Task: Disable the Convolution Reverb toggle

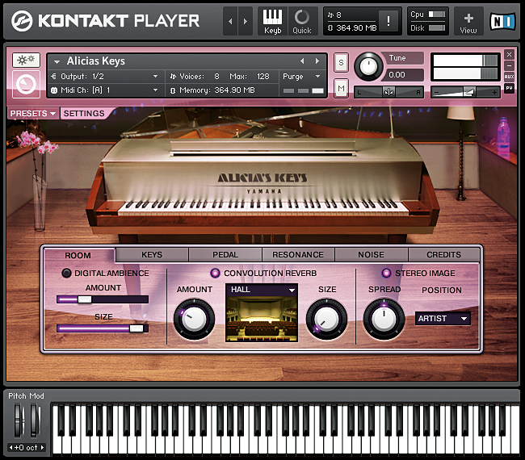Action: point(216,274)
